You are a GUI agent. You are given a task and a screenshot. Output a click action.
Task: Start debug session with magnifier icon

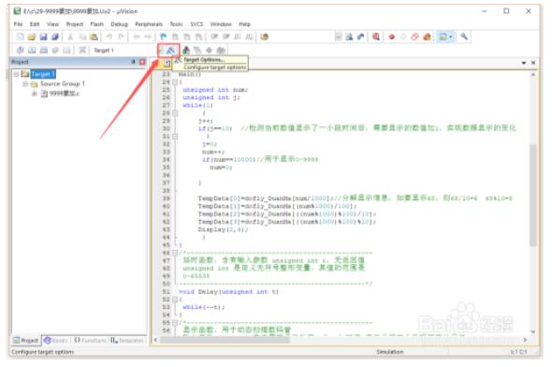[376, 37]
